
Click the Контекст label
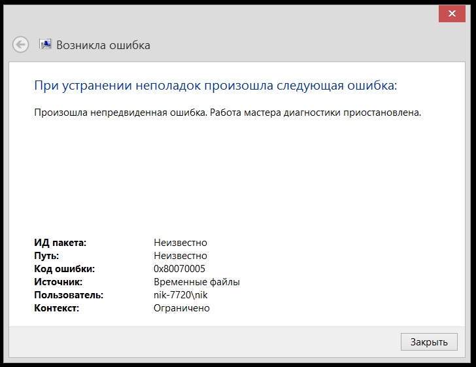(x=56, y=307)
